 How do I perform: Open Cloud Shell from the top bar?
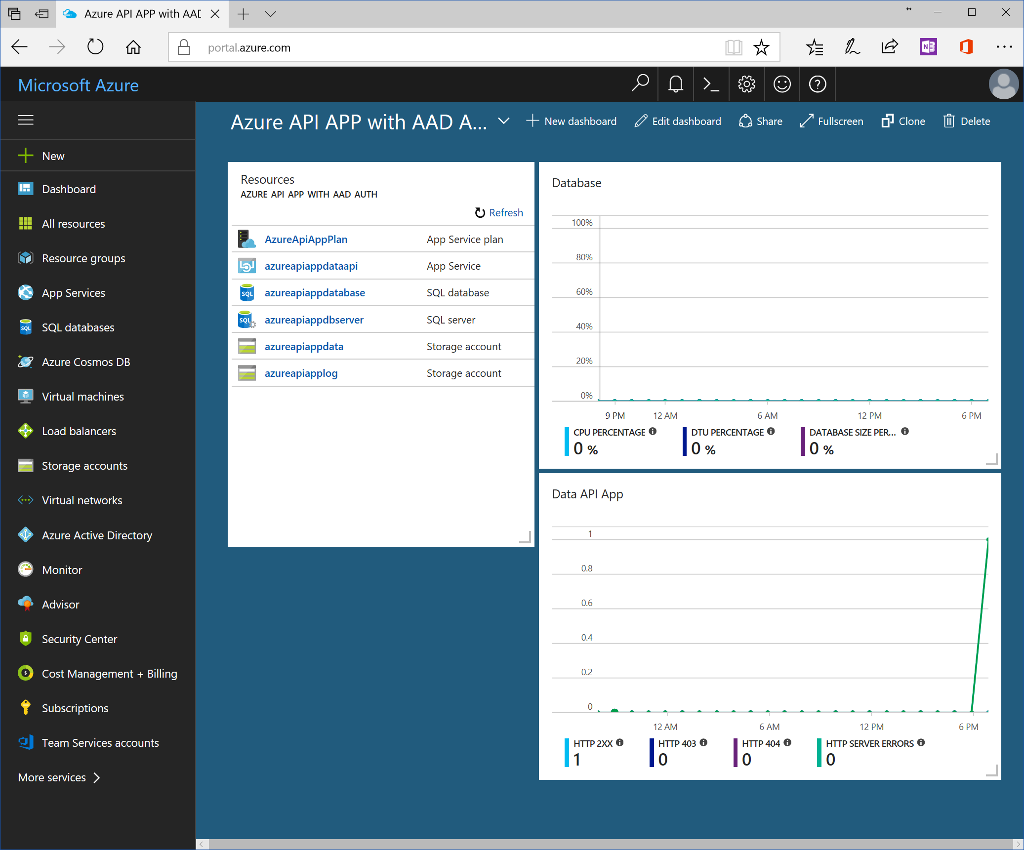tap(711, 84)
